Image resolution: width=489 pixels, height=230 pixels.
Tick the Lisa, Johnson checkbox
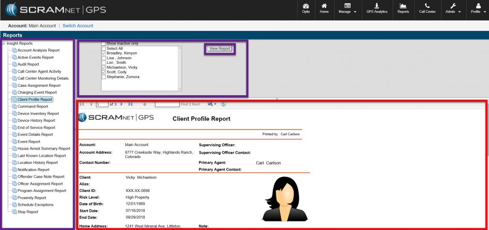(104, 58)
